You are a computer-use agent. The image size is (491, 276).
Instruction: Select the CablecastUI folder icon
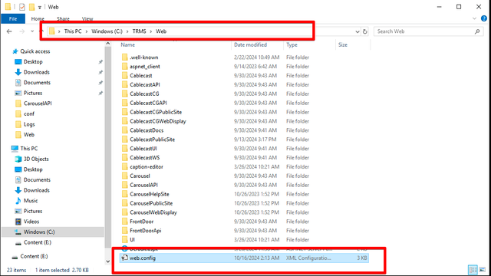124,148
